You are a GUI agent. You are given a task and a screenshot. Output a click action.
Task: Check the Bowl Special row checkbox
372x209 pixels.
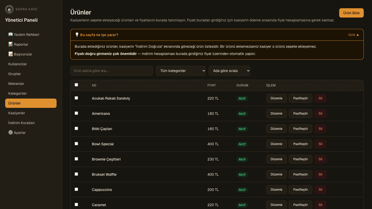click(76, 143)
